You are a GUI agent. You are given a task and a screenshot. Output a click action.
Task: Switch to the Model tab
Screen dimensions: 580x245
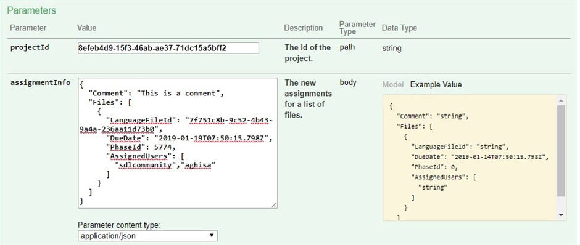392,84
